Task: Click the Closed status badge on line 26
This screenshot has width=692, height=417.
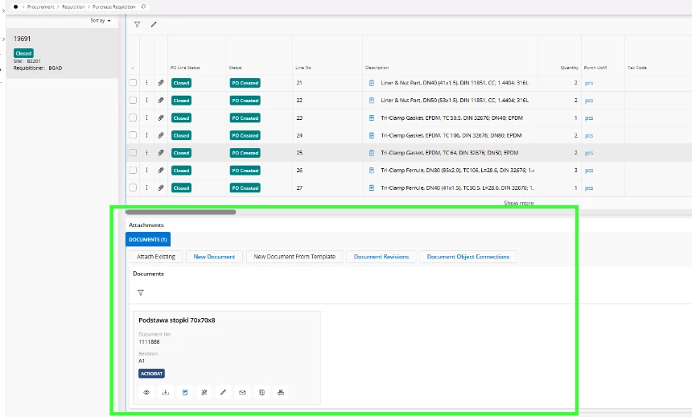Action: click(181, 170)
